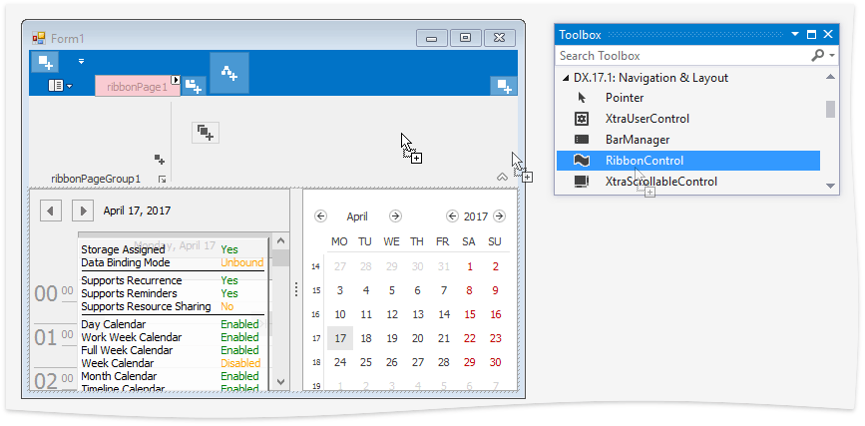Click the add ribbon page icon beside ribbonPage1
The image size is (865, 426).
pyautogui.click(x=195, y=87)
